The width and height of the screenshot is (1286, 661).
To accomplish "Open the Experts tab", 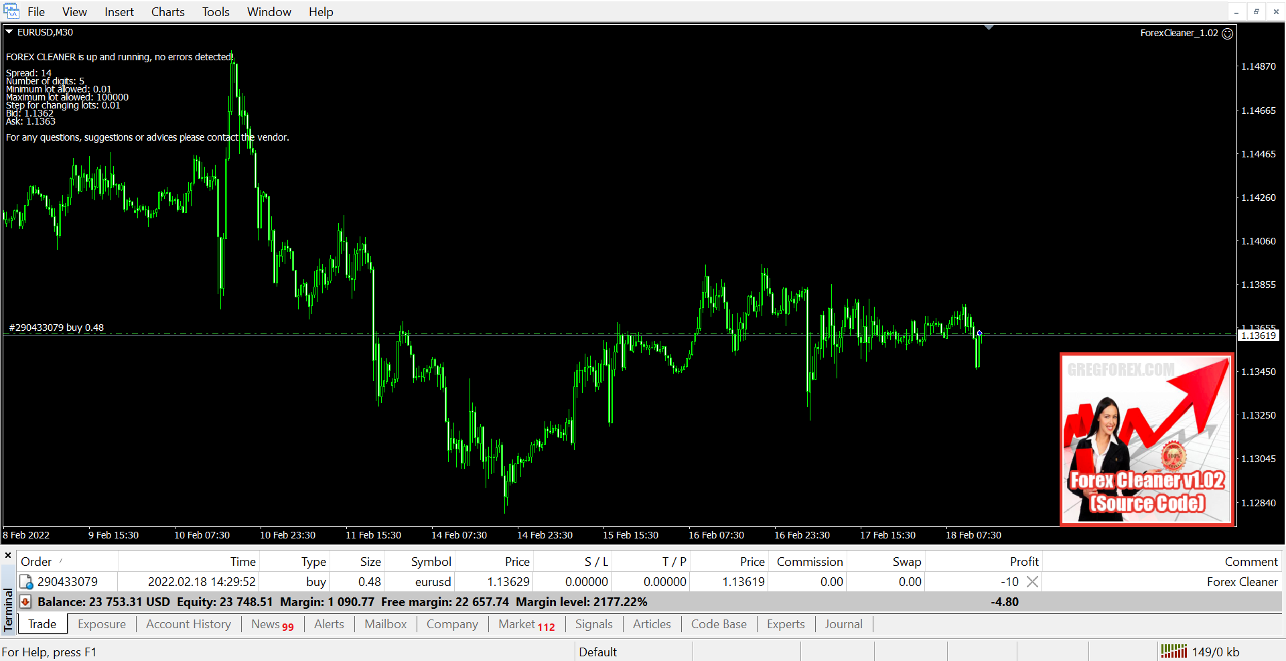I will (x=785, y=624).
